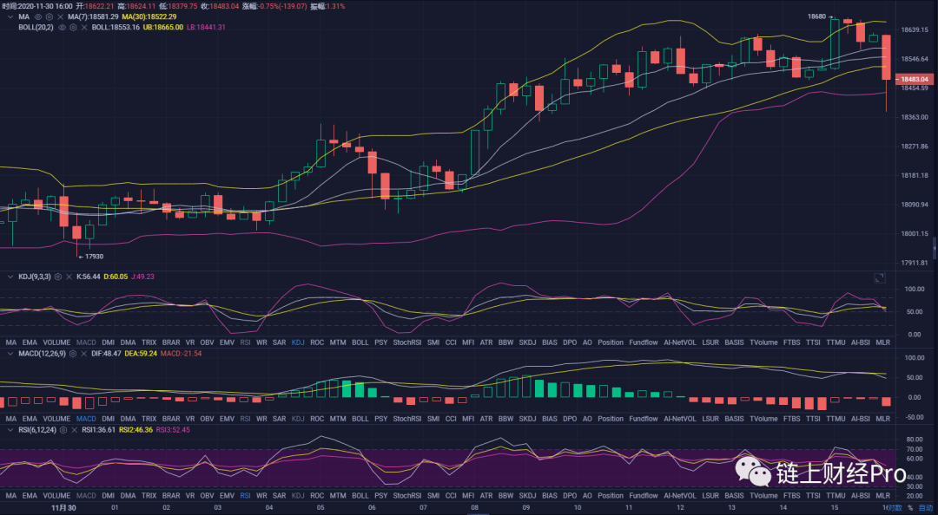Image resolution: width=938 pixels, height=515 pixels.
Task: Select StochRSI tab in the MACD panel
Action: [x=406, y=419]
